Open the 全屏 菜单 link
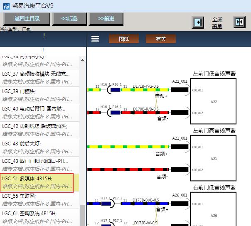Screen dimensions: 251x226 coord(217,22)
